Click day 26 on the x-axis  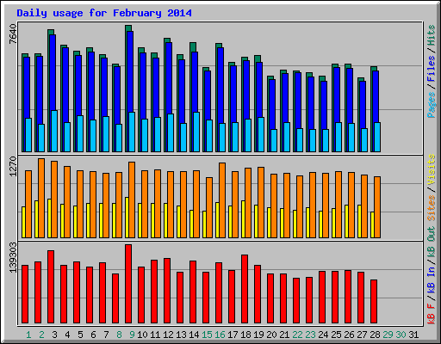[x=349, y=335]
